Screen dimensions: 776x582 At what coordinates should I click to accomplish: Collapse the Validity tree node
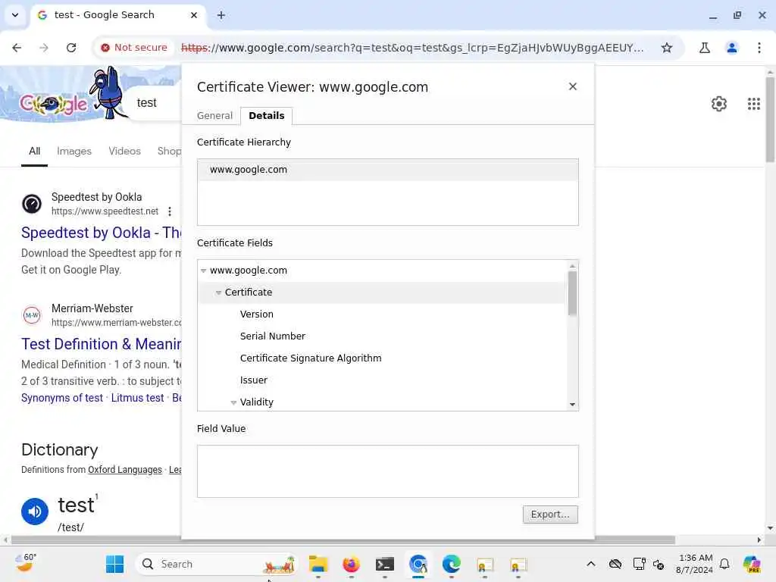[233, 402]
